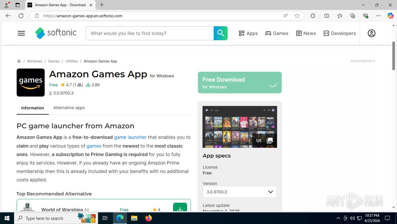Follow the games link in description
Screen dimensions: 397x224
(x=94, y=146)
